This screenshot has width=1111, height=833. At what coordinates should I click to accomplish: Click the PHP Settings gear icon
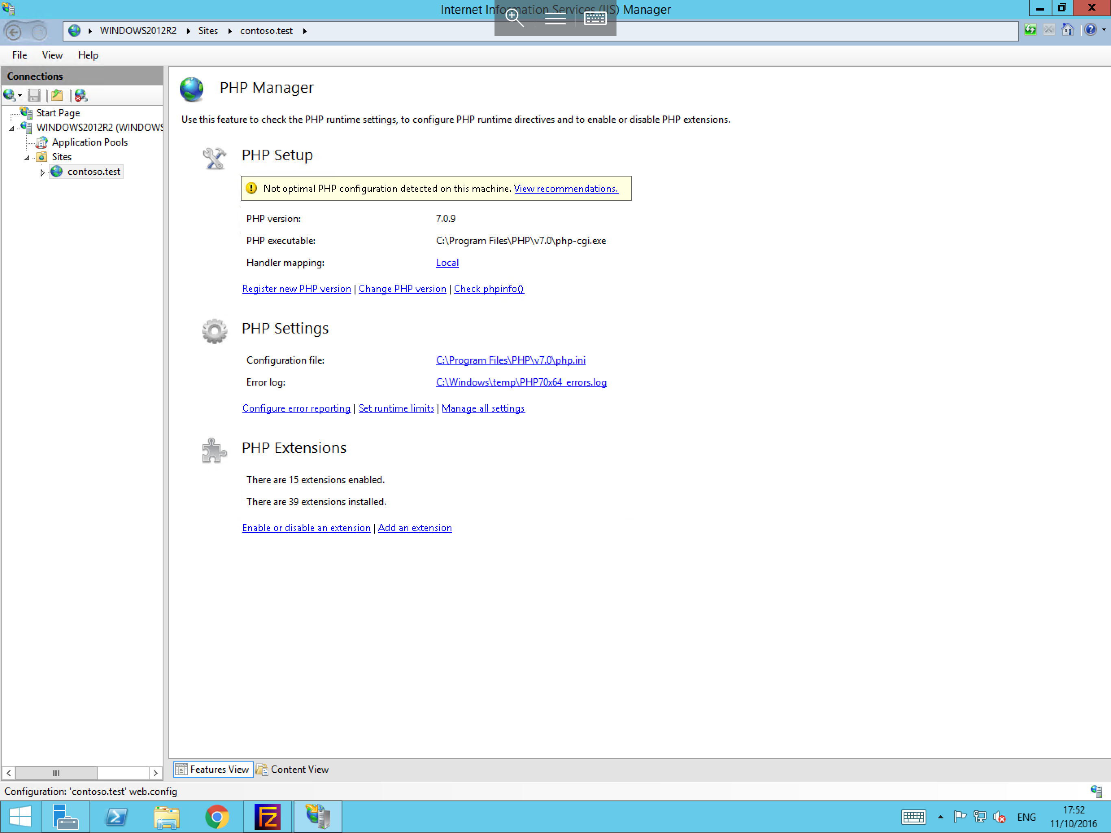click(x=214, y=331)
